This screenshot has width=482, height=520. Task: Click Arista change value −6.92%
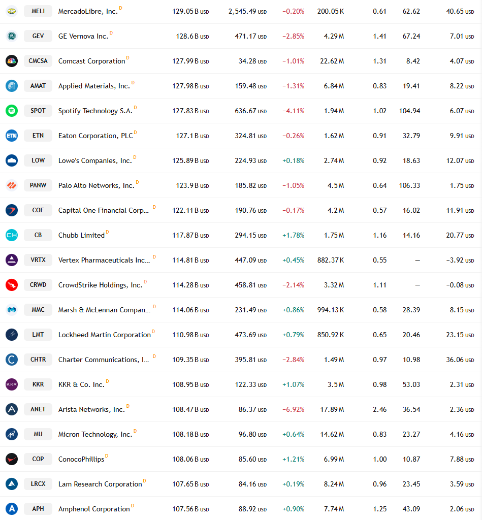coord(293,410)
